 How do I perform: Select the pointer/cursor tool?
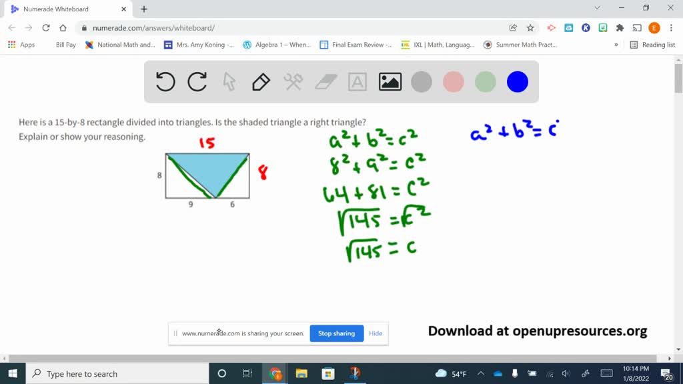pyautogui.click(x=229, y=81)
